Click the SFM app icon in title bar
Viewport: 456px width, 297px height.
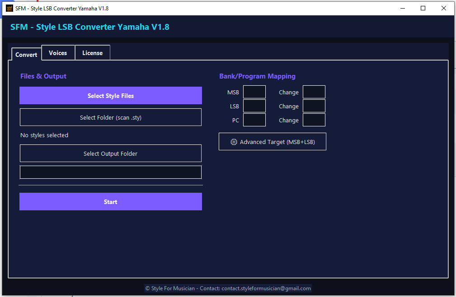coord(9,8)
